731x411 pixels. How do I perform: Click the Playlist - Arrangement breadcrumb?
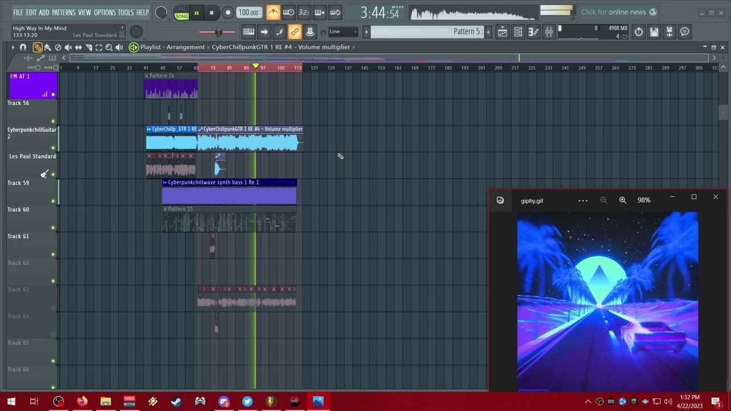tap(172, 47)
